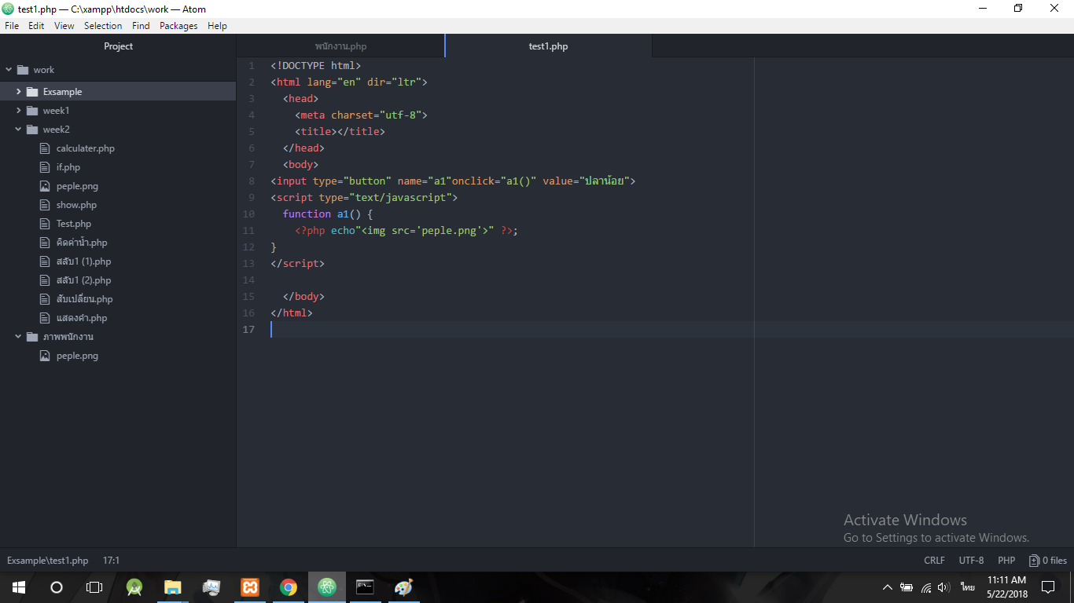Screen dimensions: 1074x603
Task: Click the git files icon in status bar
Action: (x=1034, y=561)
